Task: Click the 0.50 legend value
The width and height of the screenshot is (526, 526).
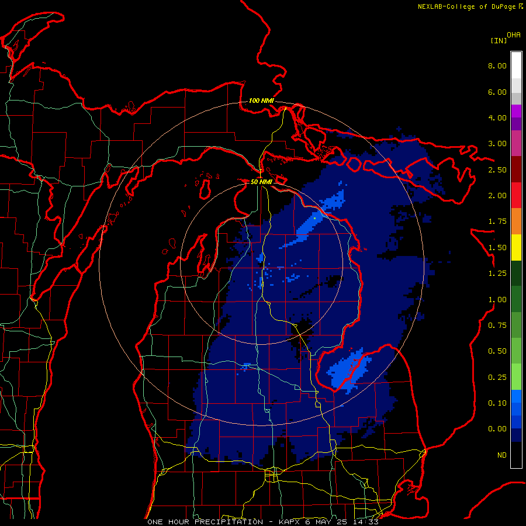Action: 497,351
